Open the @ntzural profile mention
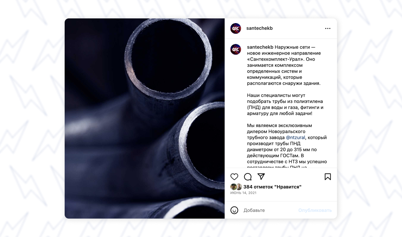This screenshot has width=402, height=237. click(295, 138)
